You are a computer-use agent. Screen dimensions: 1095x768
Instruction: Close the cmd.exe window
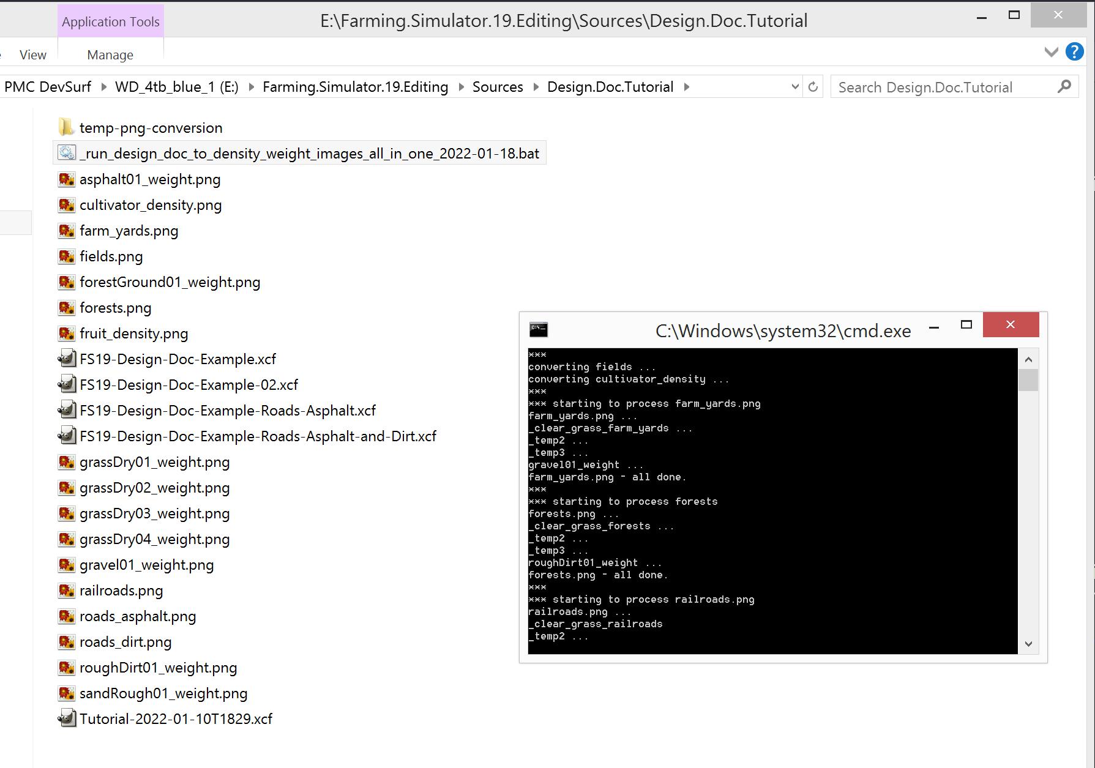pyautogui.click(x=1011, y=324)
